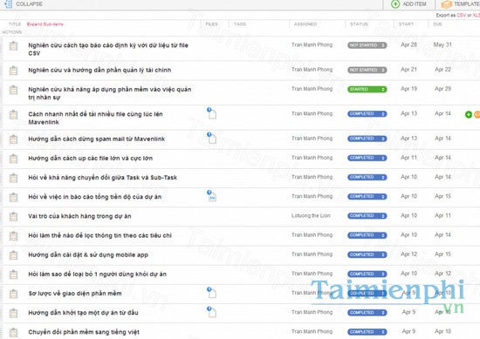Click the Add Item plus icon

(395, 4)
